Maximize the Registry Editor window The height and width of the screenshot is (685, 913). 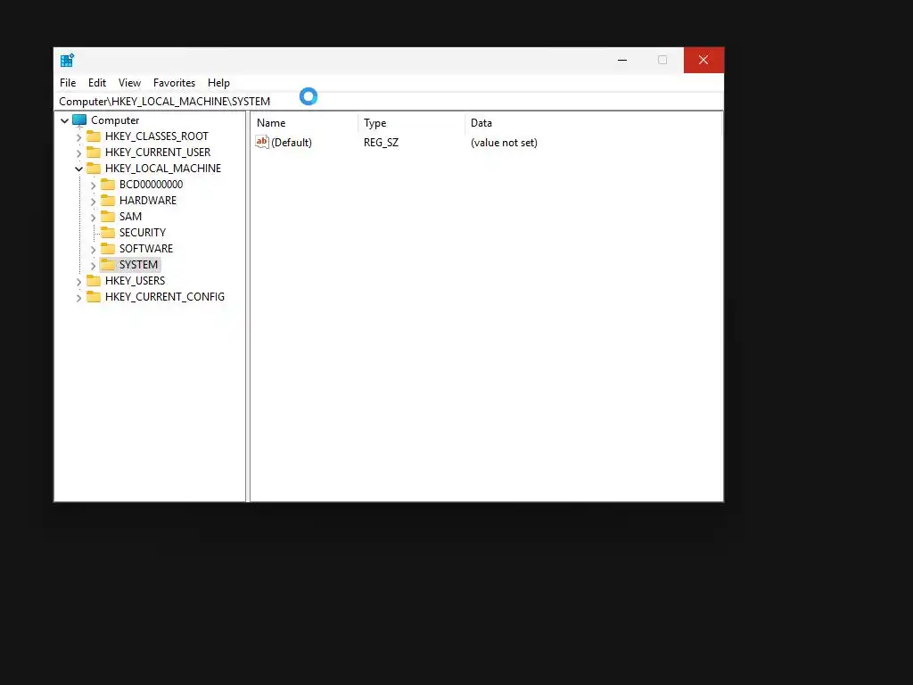point(662,60)
